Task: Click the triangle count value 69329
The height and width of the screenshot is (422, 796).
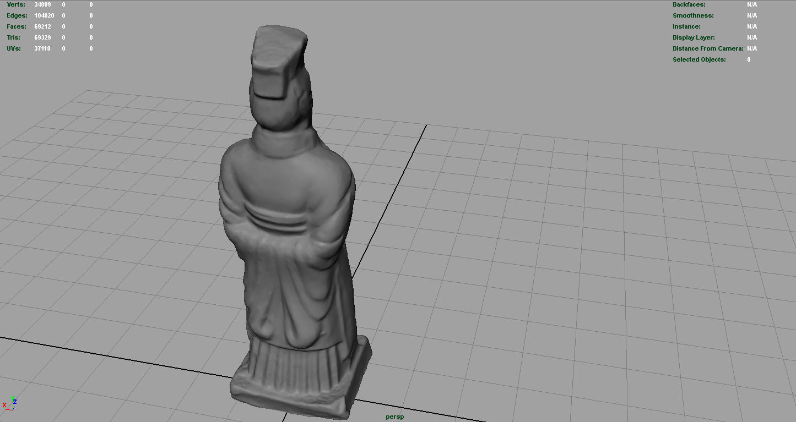Action: pos(42,37)
